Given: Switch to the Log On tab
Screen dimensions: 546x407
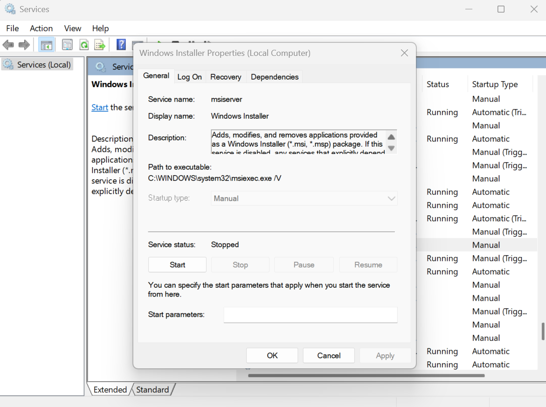Looking at the screenshot, I should click(189, 77).
